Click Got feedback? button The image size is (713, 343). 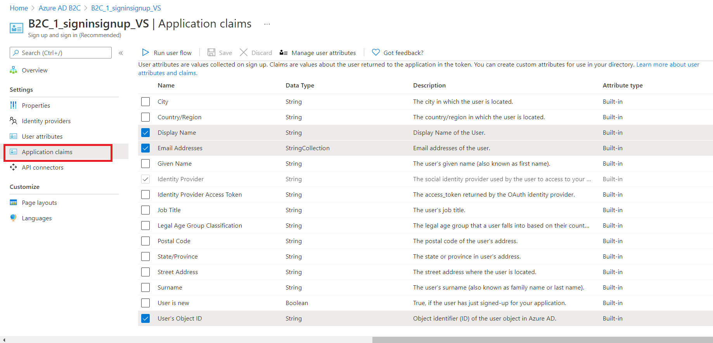coord(398,53)
